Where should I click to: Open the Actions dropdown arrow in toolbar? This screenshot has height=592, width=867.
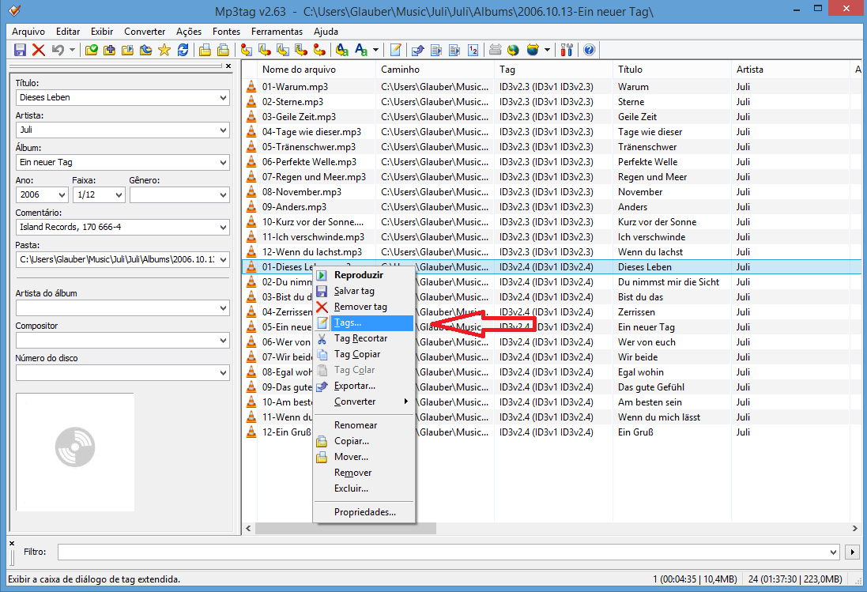[x=375, y=50]
